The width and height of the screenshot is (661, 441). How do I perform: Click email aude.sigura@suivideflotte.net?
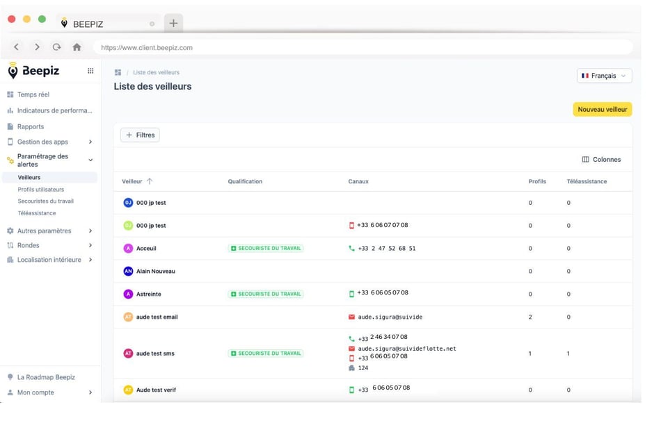(x=407, y=349)
